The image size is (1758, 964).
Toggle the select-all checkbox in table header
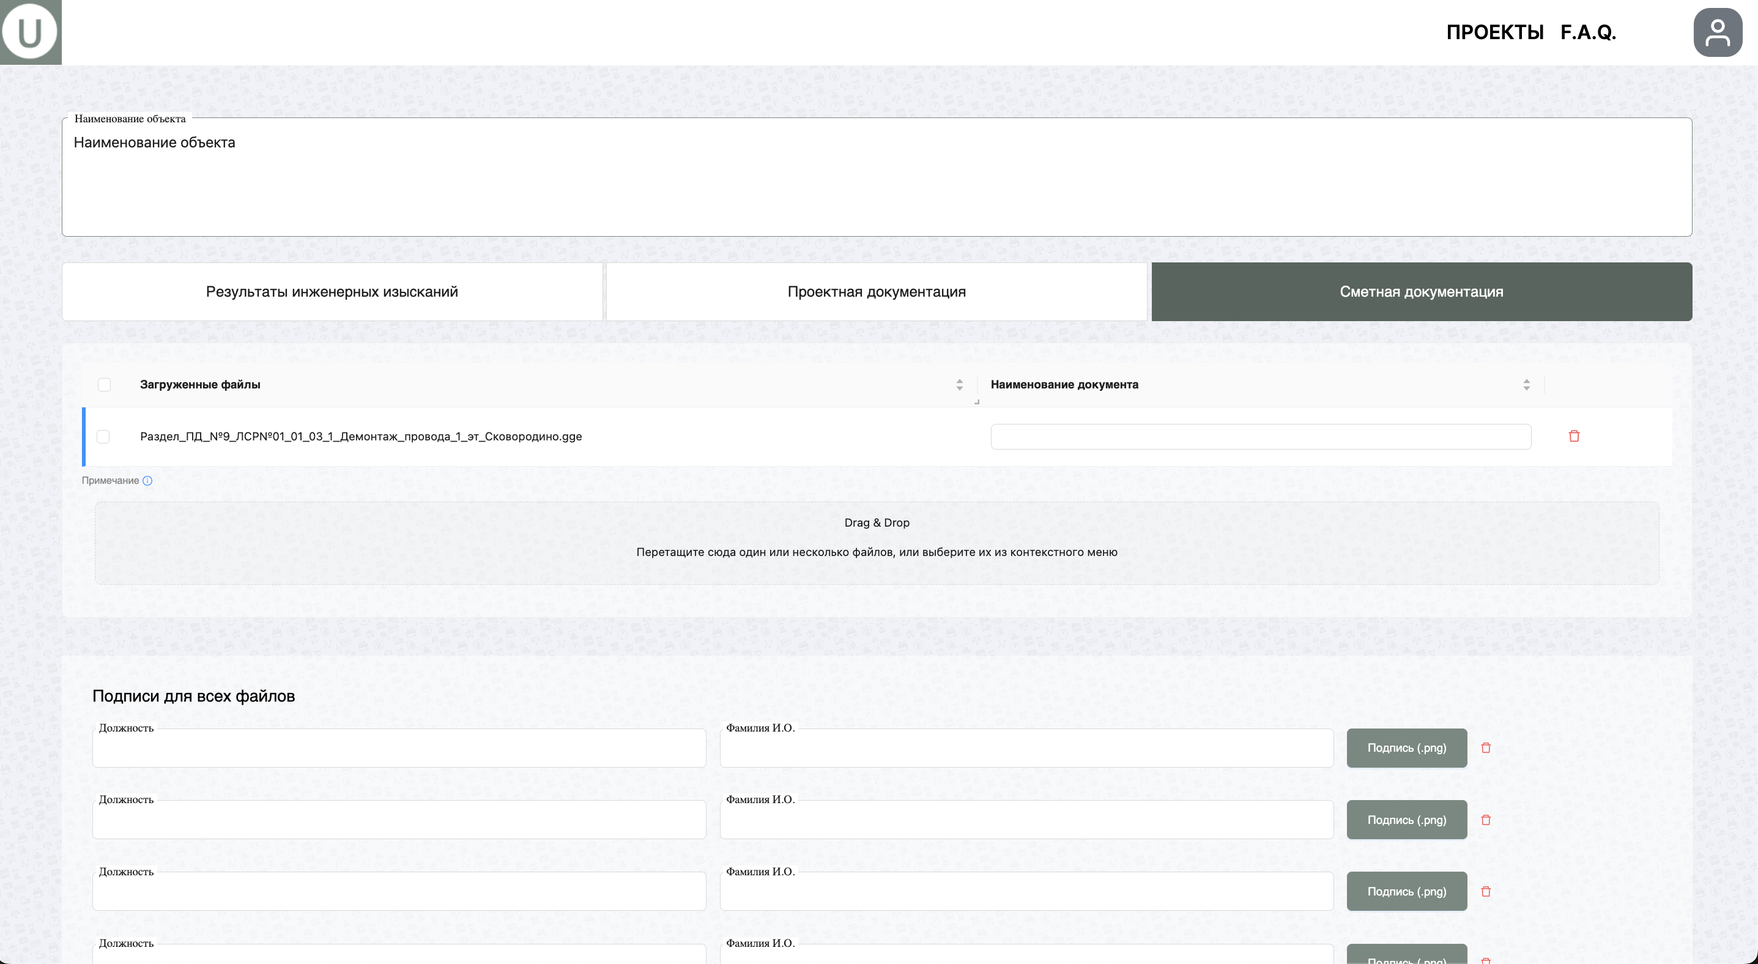click(x=104, y=384)
